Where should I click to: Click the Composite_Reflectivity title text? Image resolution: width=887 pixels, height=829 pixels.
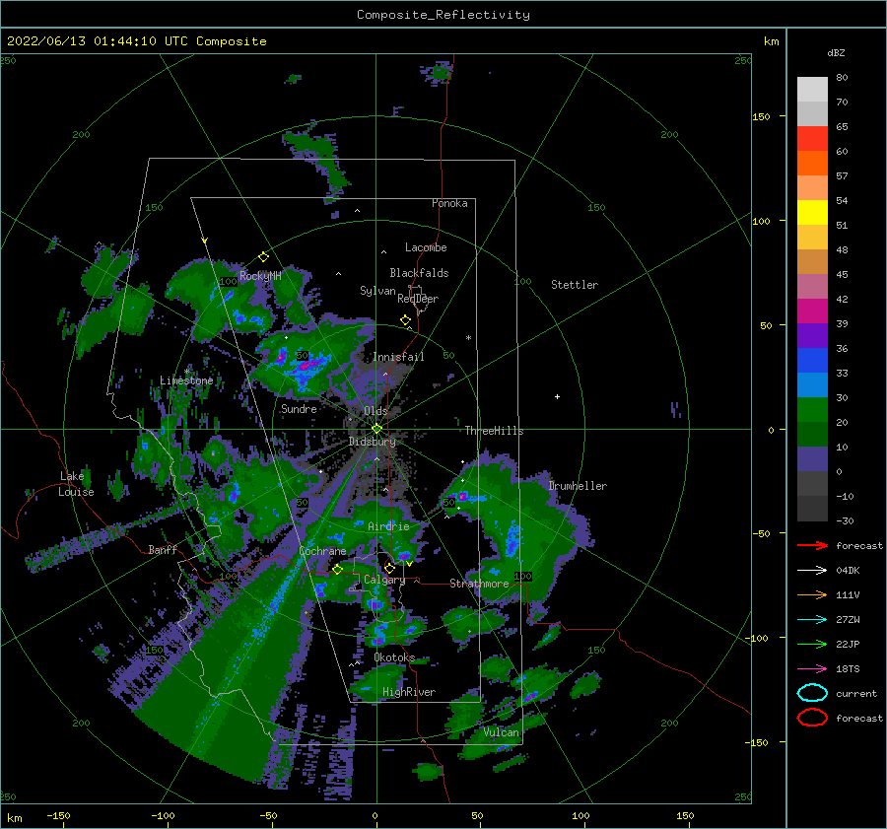pos(443,15)
